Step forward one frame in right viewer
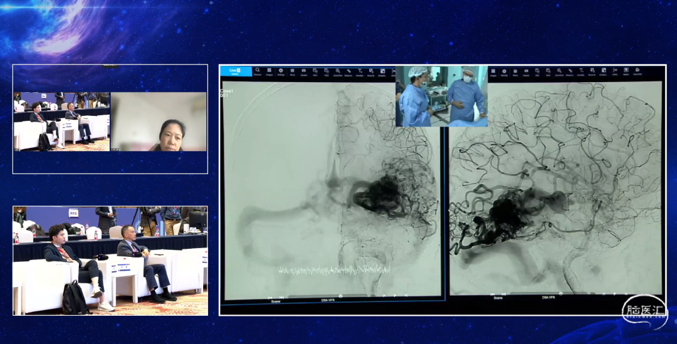This screenshot has width=677, height=344. [626, 293]
